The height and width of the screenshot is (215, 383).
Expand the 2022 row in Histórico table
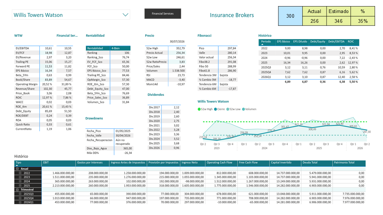pyautogui.click(x=20, y=173)
